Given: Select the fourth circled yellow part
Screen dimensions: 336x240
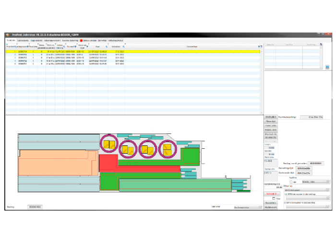Looking at the screenshot, I should [167, 149].
